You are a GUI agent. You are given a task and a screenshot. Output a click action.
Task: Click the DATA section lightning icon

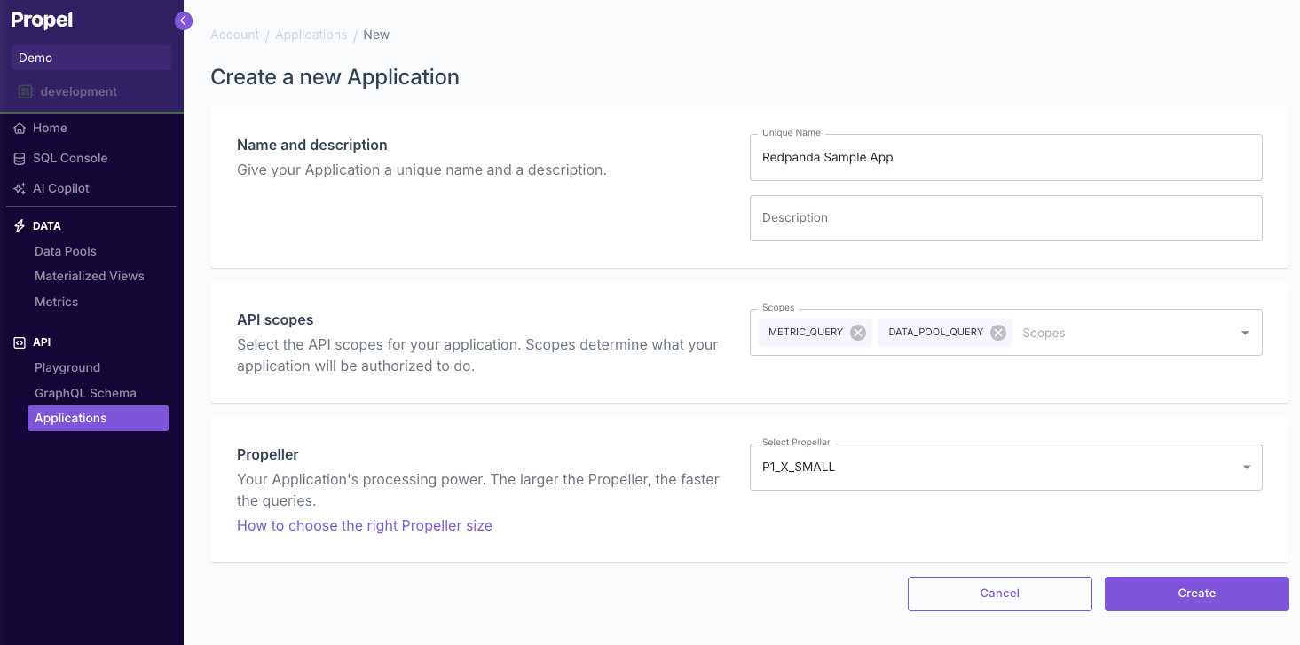coord(20,226)
